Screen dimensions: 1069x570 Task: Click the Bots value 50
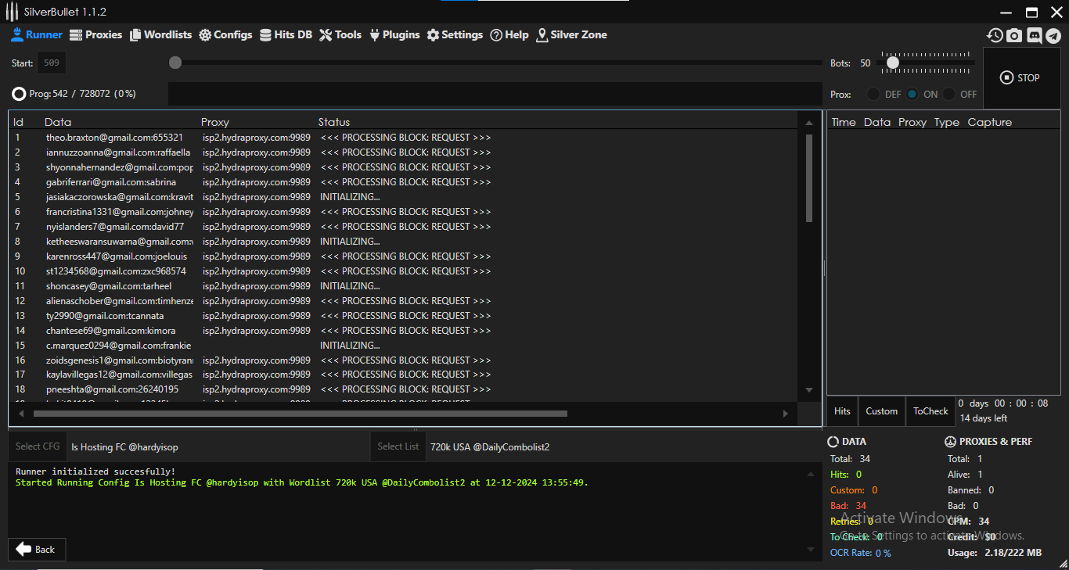point(865,63)
